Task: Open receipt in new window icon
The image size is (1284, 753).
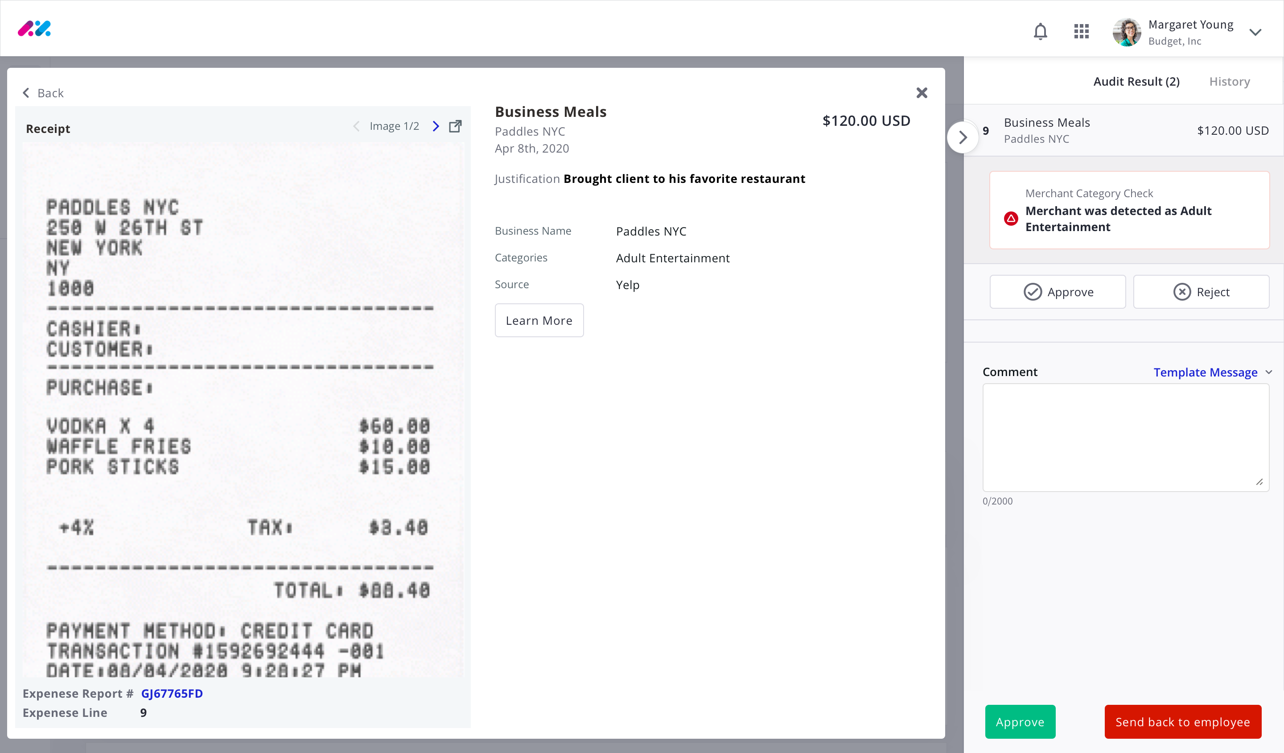Action: pyautogui.click(x=455, y=126)
